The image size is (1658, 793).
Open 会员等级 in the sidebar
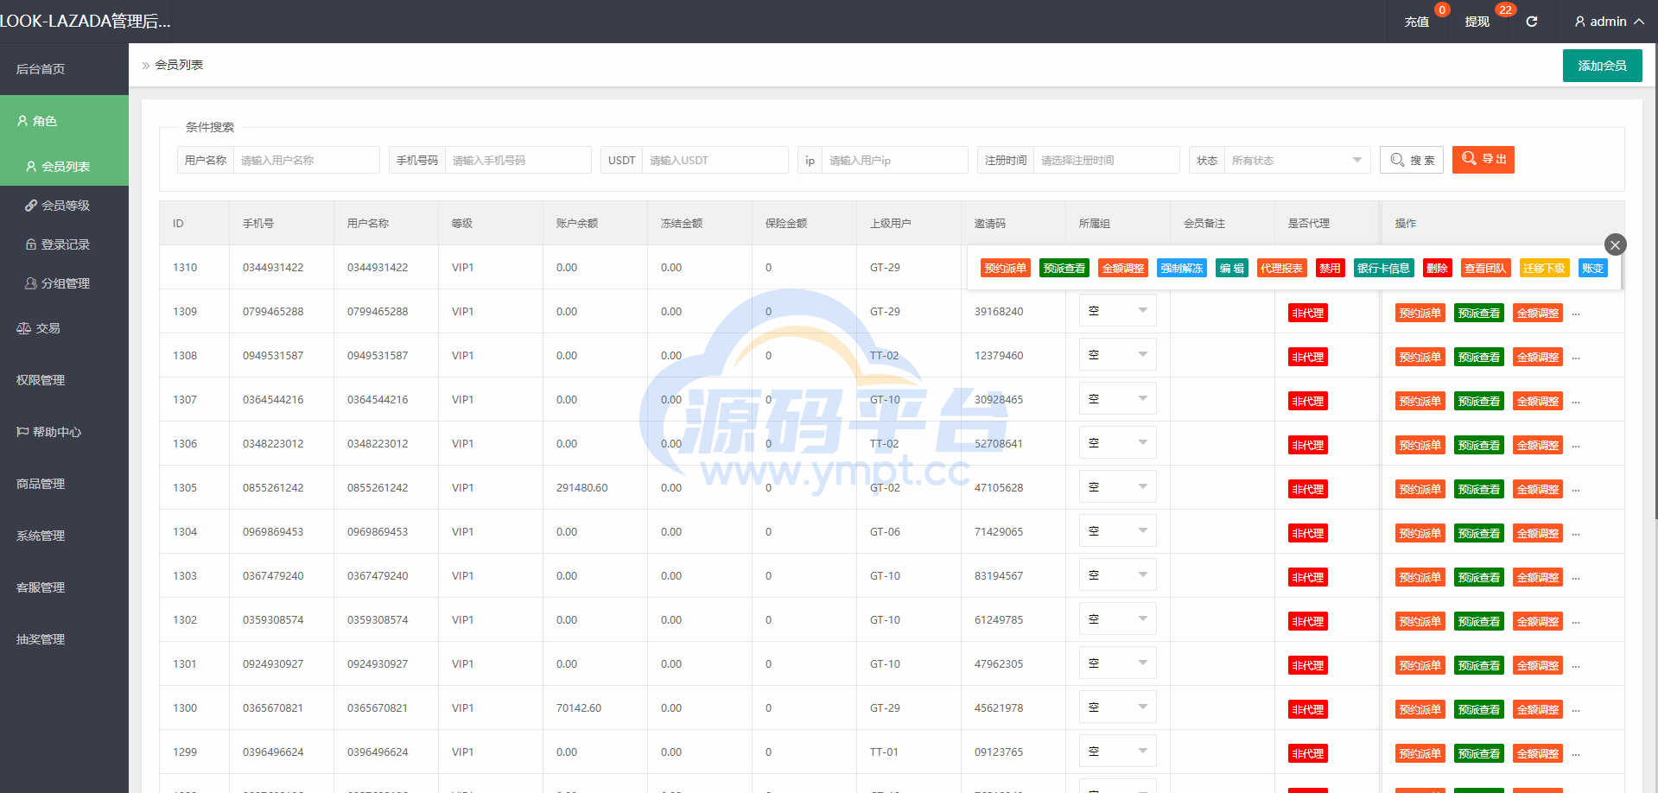point(64,206)
